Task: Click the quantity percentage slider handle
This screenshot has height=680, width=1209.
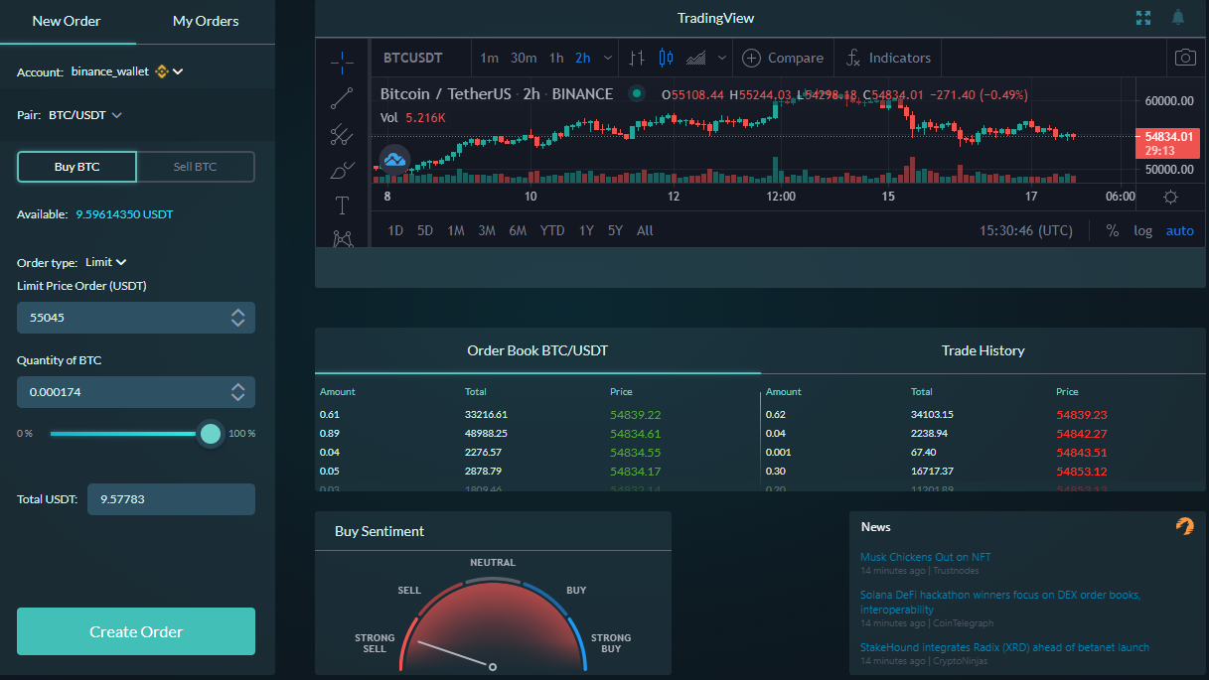Action: (210, 434)
